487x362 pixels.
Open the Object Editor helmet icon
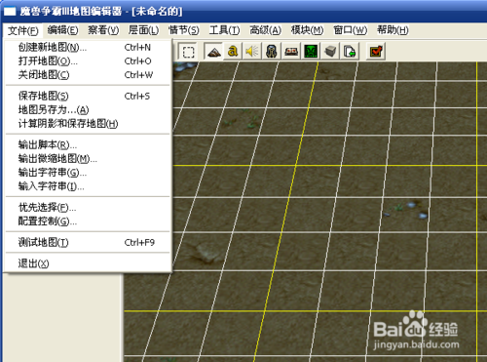click(272, 52)
